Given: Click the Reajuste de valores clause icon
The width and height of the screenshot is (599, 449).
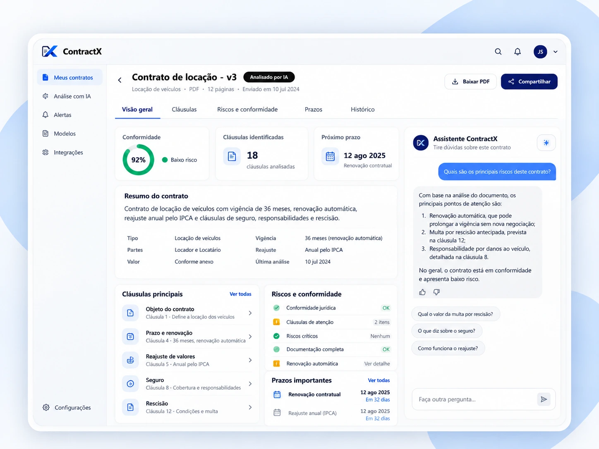Looking at the screenshot, I should click(x=130, y=360).
